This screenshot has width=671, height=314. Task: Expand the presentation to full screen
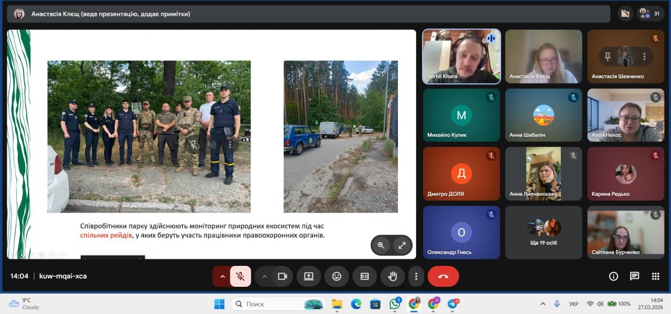[x=402, y=245]
